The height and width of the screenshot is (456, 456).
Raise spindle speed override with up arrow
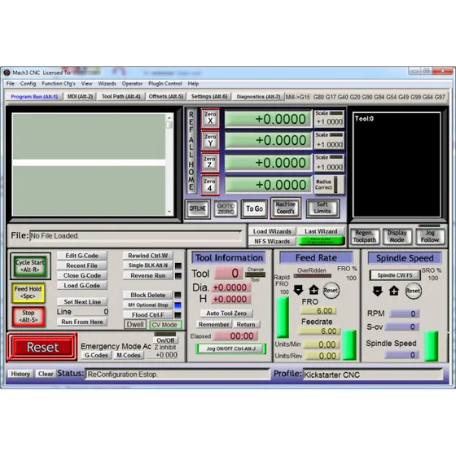point(394,291)
